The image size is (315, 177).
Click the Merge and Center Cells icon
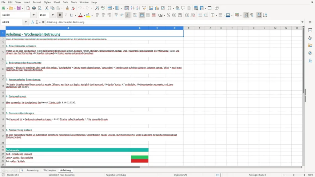(142, 15)
